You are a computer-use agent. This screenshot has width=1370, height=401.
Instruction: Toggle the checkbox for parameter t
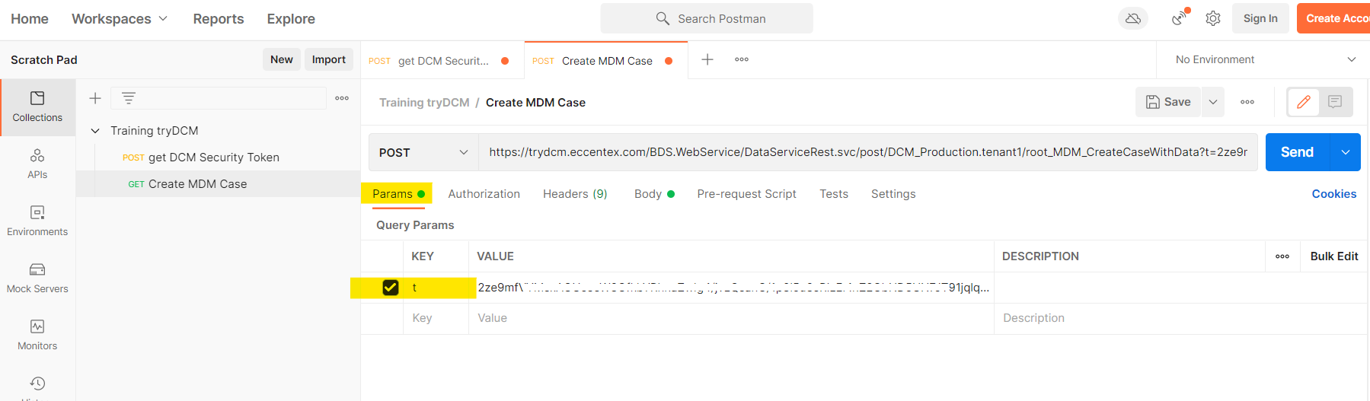coord(390,288)
